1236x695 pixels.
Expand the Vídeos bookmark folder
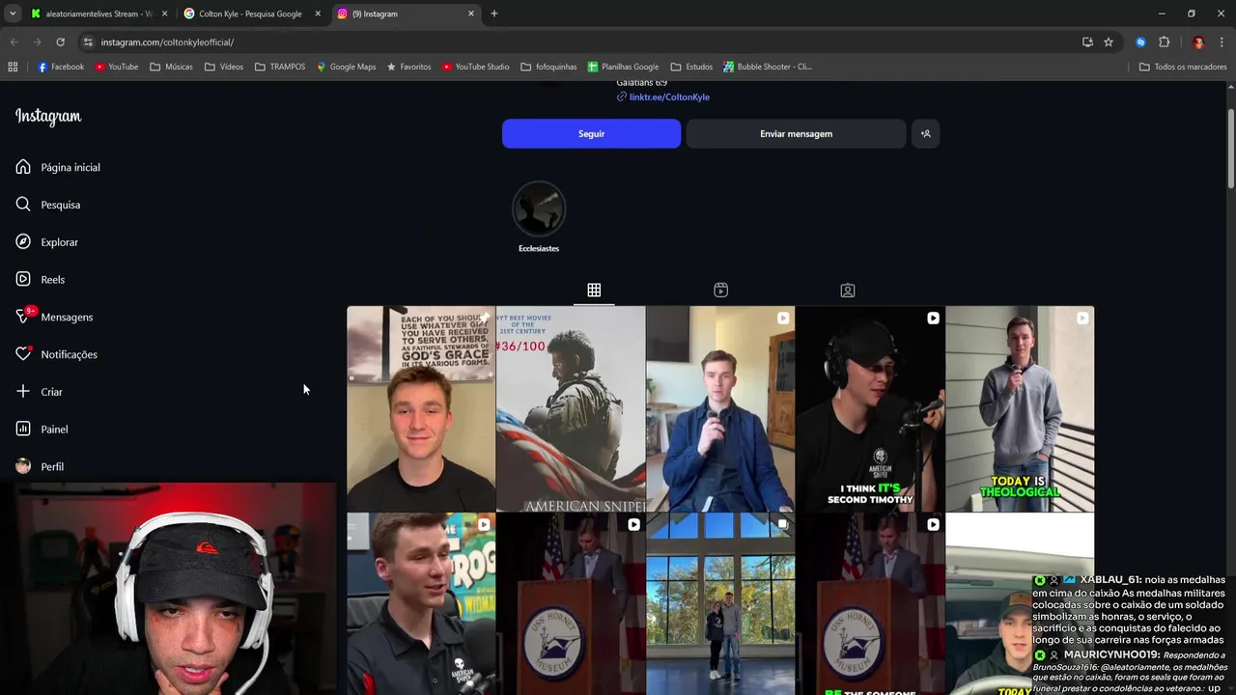pos(224,67)
